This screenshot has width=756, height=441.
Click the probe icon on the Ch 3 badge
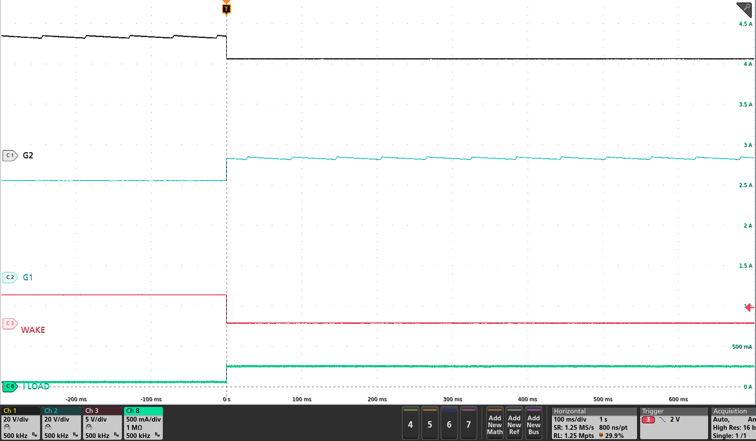89,427
